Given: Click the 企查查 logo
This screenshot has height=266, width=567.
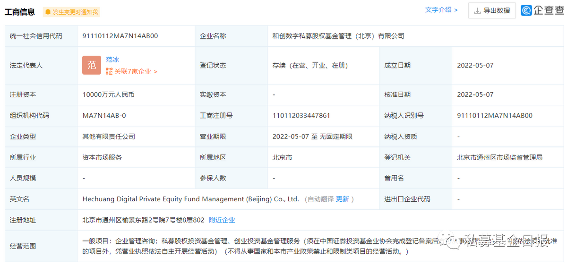Looking at the screenshot, I should coord(542,10).
